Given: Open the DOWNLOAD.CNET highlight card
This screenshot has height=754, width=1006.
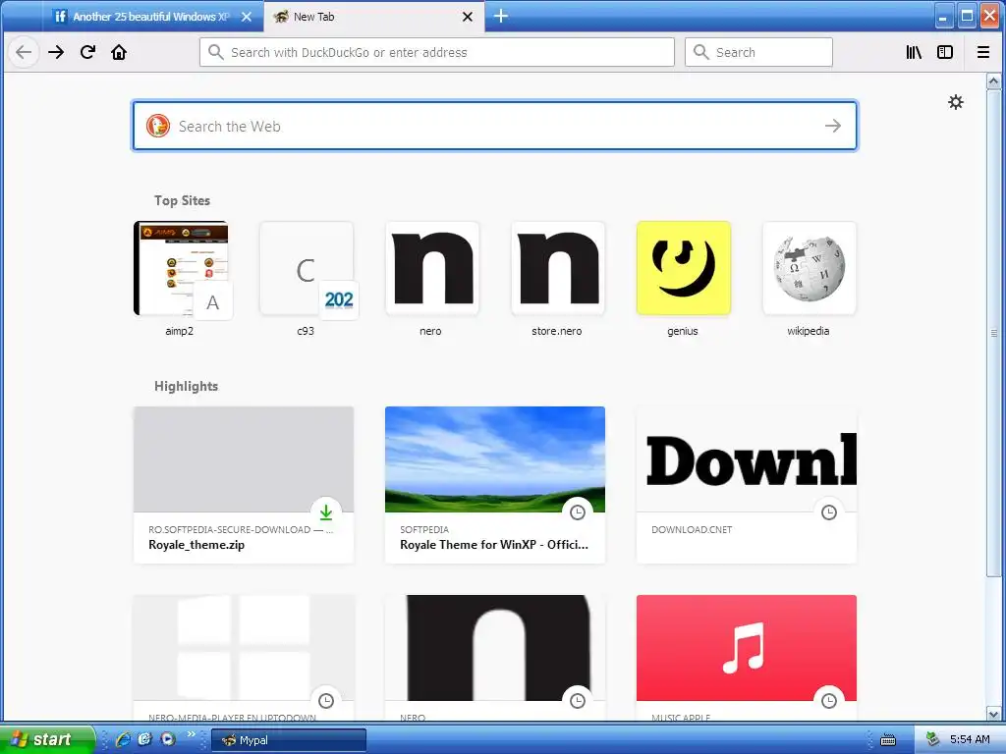Looking at the screenshot, I should (747, 485).
